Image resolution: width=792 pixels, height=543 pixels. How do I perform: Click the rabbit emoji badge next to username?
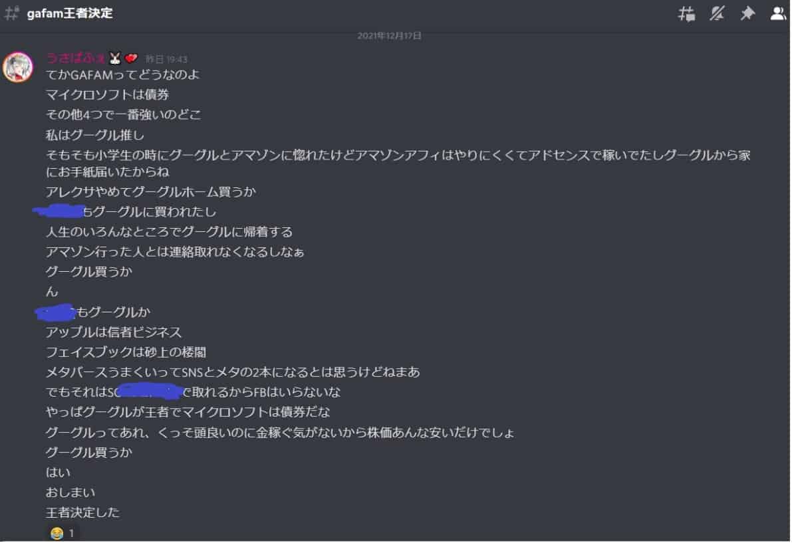pos(115,58)
